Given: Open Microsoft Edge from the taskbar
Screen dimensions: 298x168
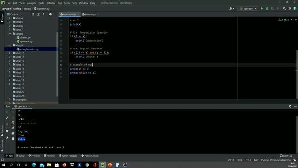Looking at the screenshot, I should [34, 165].
